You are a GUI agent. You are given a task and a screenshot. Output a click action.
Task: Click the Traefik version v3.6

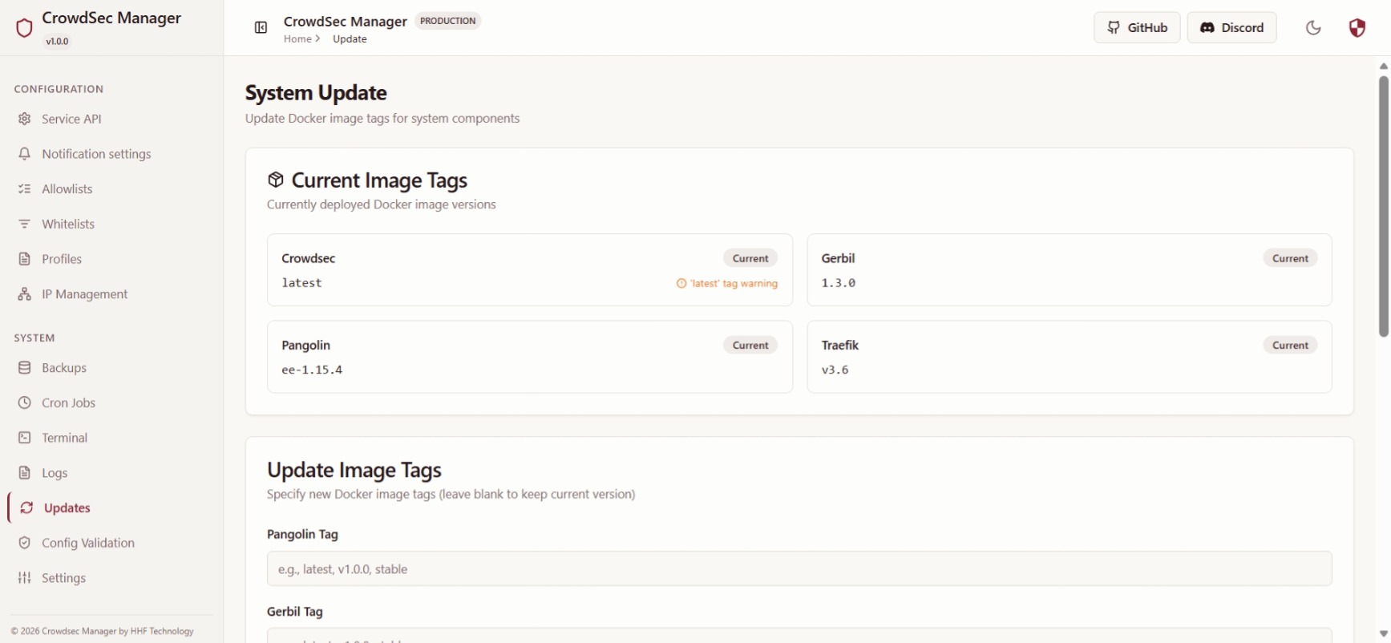(835, 370)
